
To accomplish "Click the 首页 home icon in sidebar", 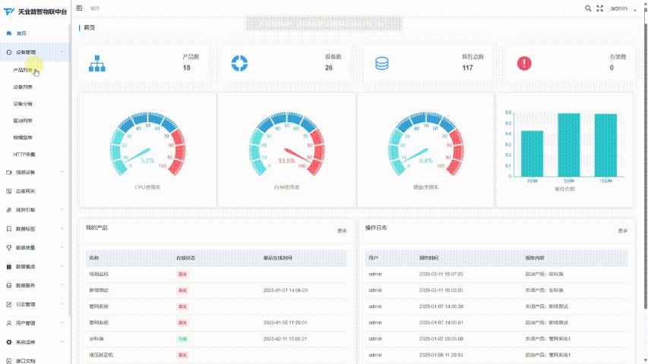I will tap(8, 33).
